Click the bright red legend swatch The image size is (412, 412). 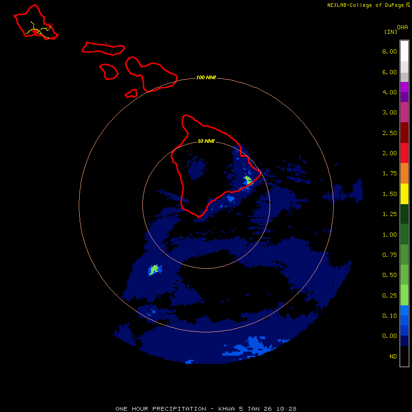(x=404, y=153)
